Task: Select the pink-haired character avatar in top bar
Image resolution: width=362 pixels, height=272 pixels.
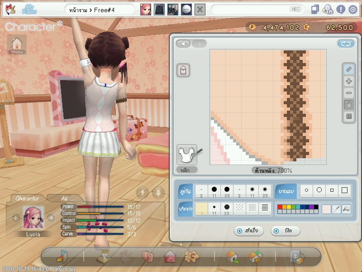Action: click(x=146, y=10)
